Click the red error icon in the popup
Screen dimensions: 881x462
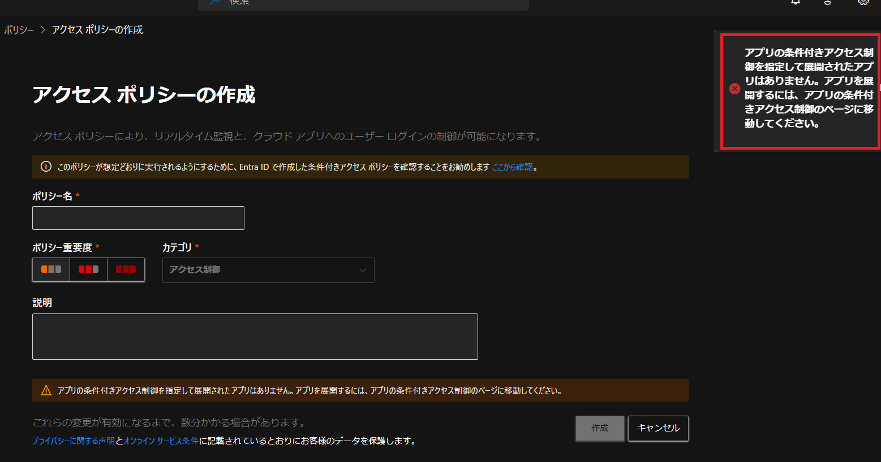pyautogui.click(x=734, y=89)
